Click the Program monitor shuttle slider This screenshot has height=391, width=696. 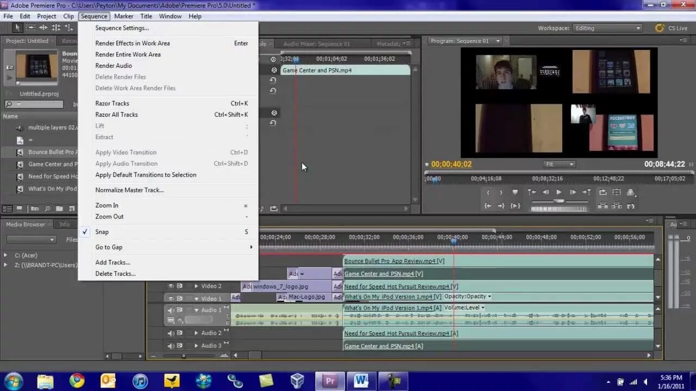pyautogui.click(x=559, y=201)
